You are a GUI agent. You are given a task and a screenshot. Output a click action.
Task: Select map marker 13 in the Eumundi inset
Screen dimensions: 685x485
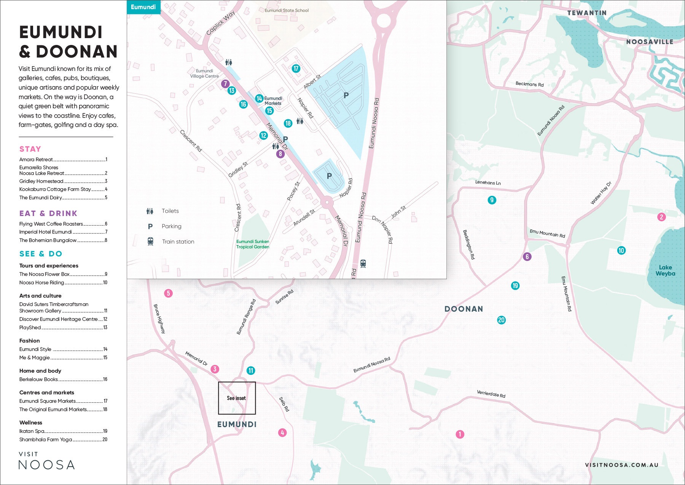pos(231,91)
